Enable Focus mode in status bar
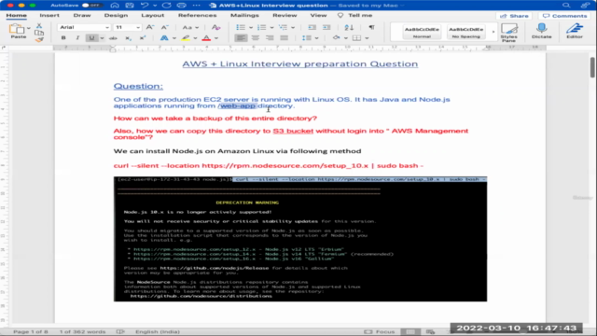 (x=380, y=332)
